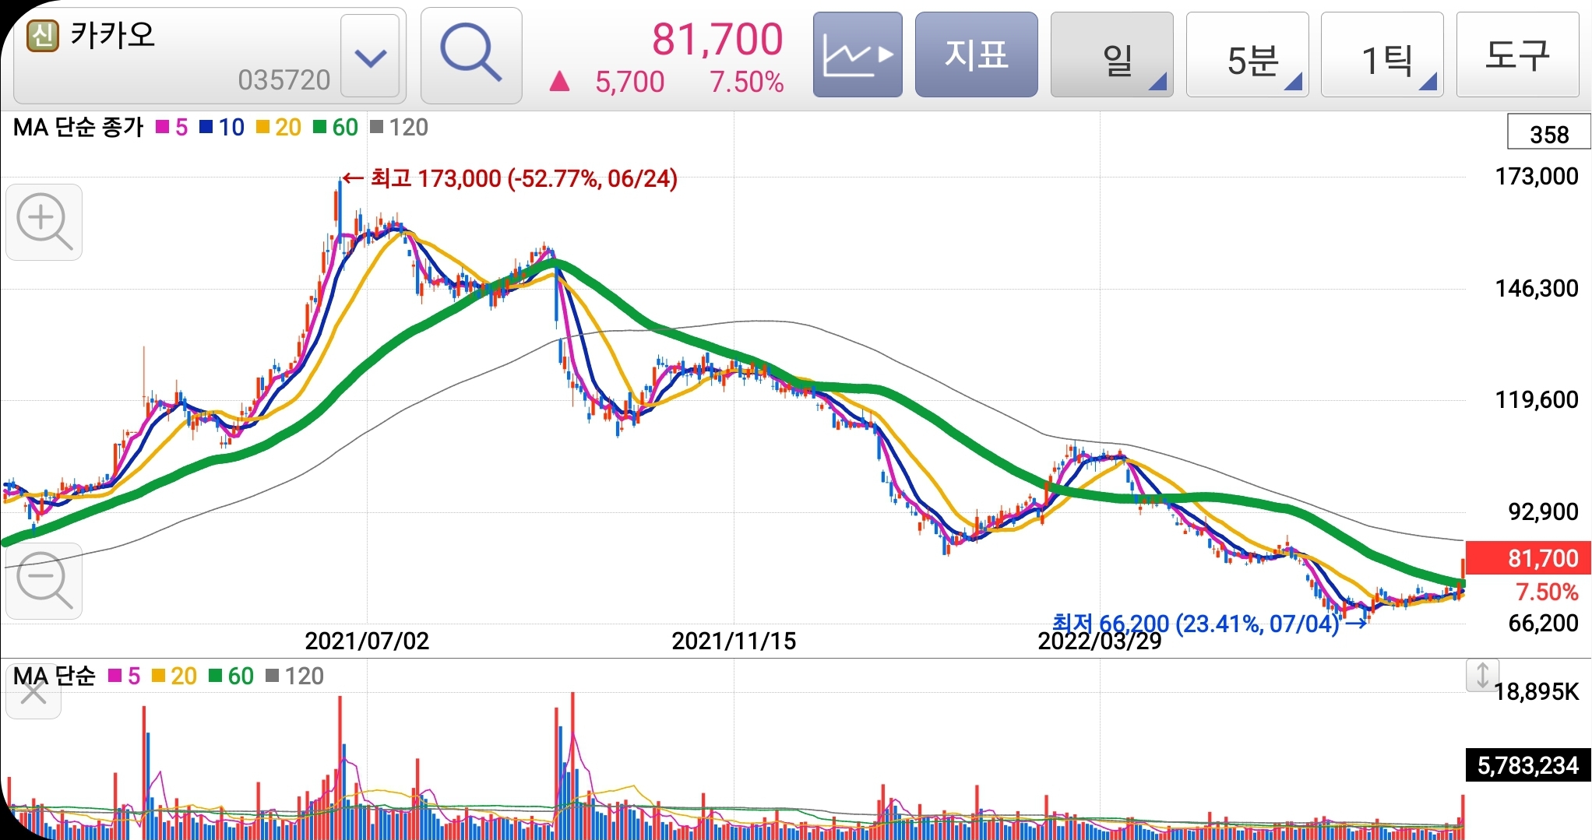Zoom in the chart with plus magnifier

click(44, 222)
